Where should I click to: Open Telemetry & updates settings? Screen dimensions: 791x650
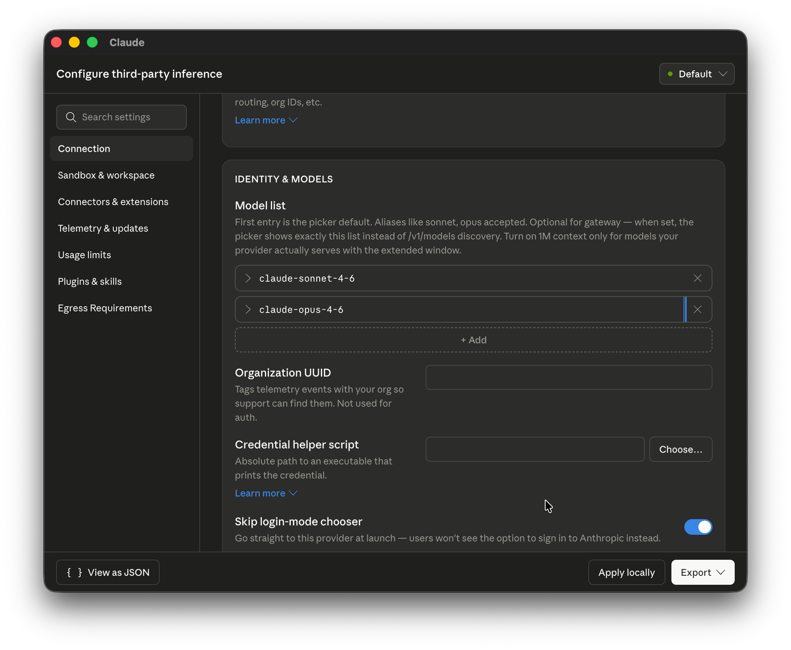point(122,228)
